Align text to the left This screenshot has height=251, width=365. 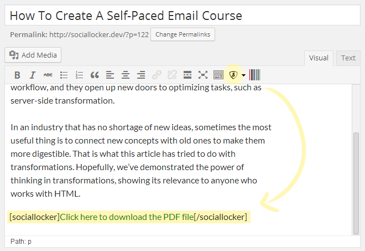coord(110,75)
